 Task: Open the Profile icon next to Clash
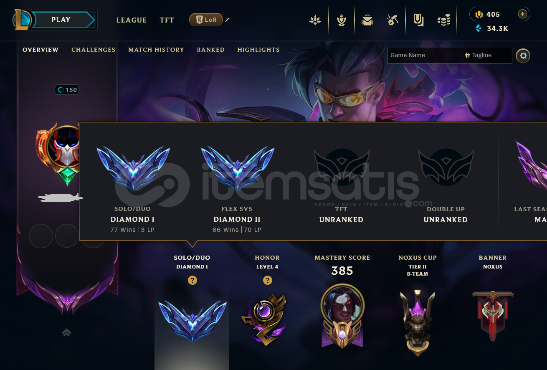tap(342, 20)
